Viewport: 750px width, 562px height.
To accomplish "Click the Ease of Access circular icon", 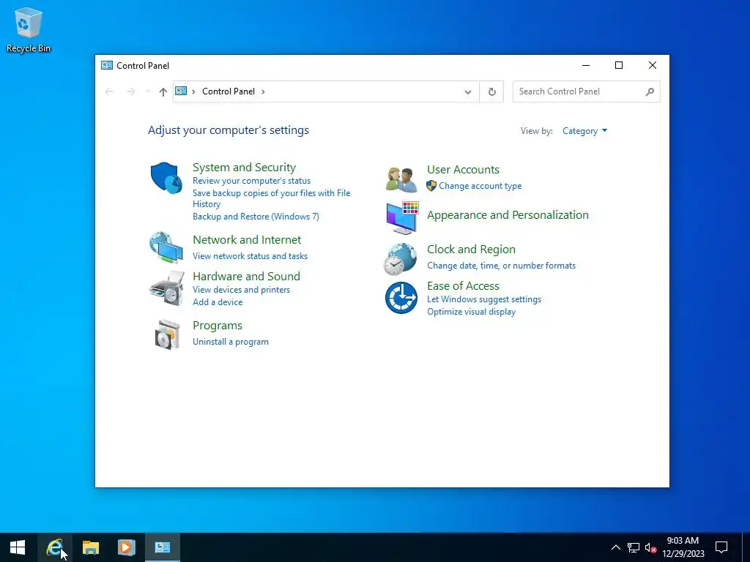I will coord(401,298).
